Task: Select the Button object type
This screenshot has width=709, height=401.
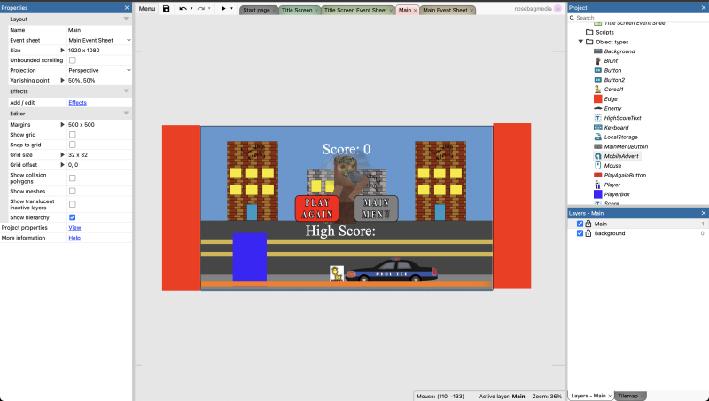Action: coord(612,70)
